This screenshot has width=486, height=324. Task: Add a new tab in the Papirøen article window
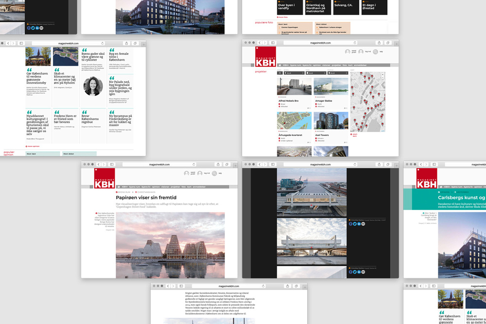pos(235,166)
